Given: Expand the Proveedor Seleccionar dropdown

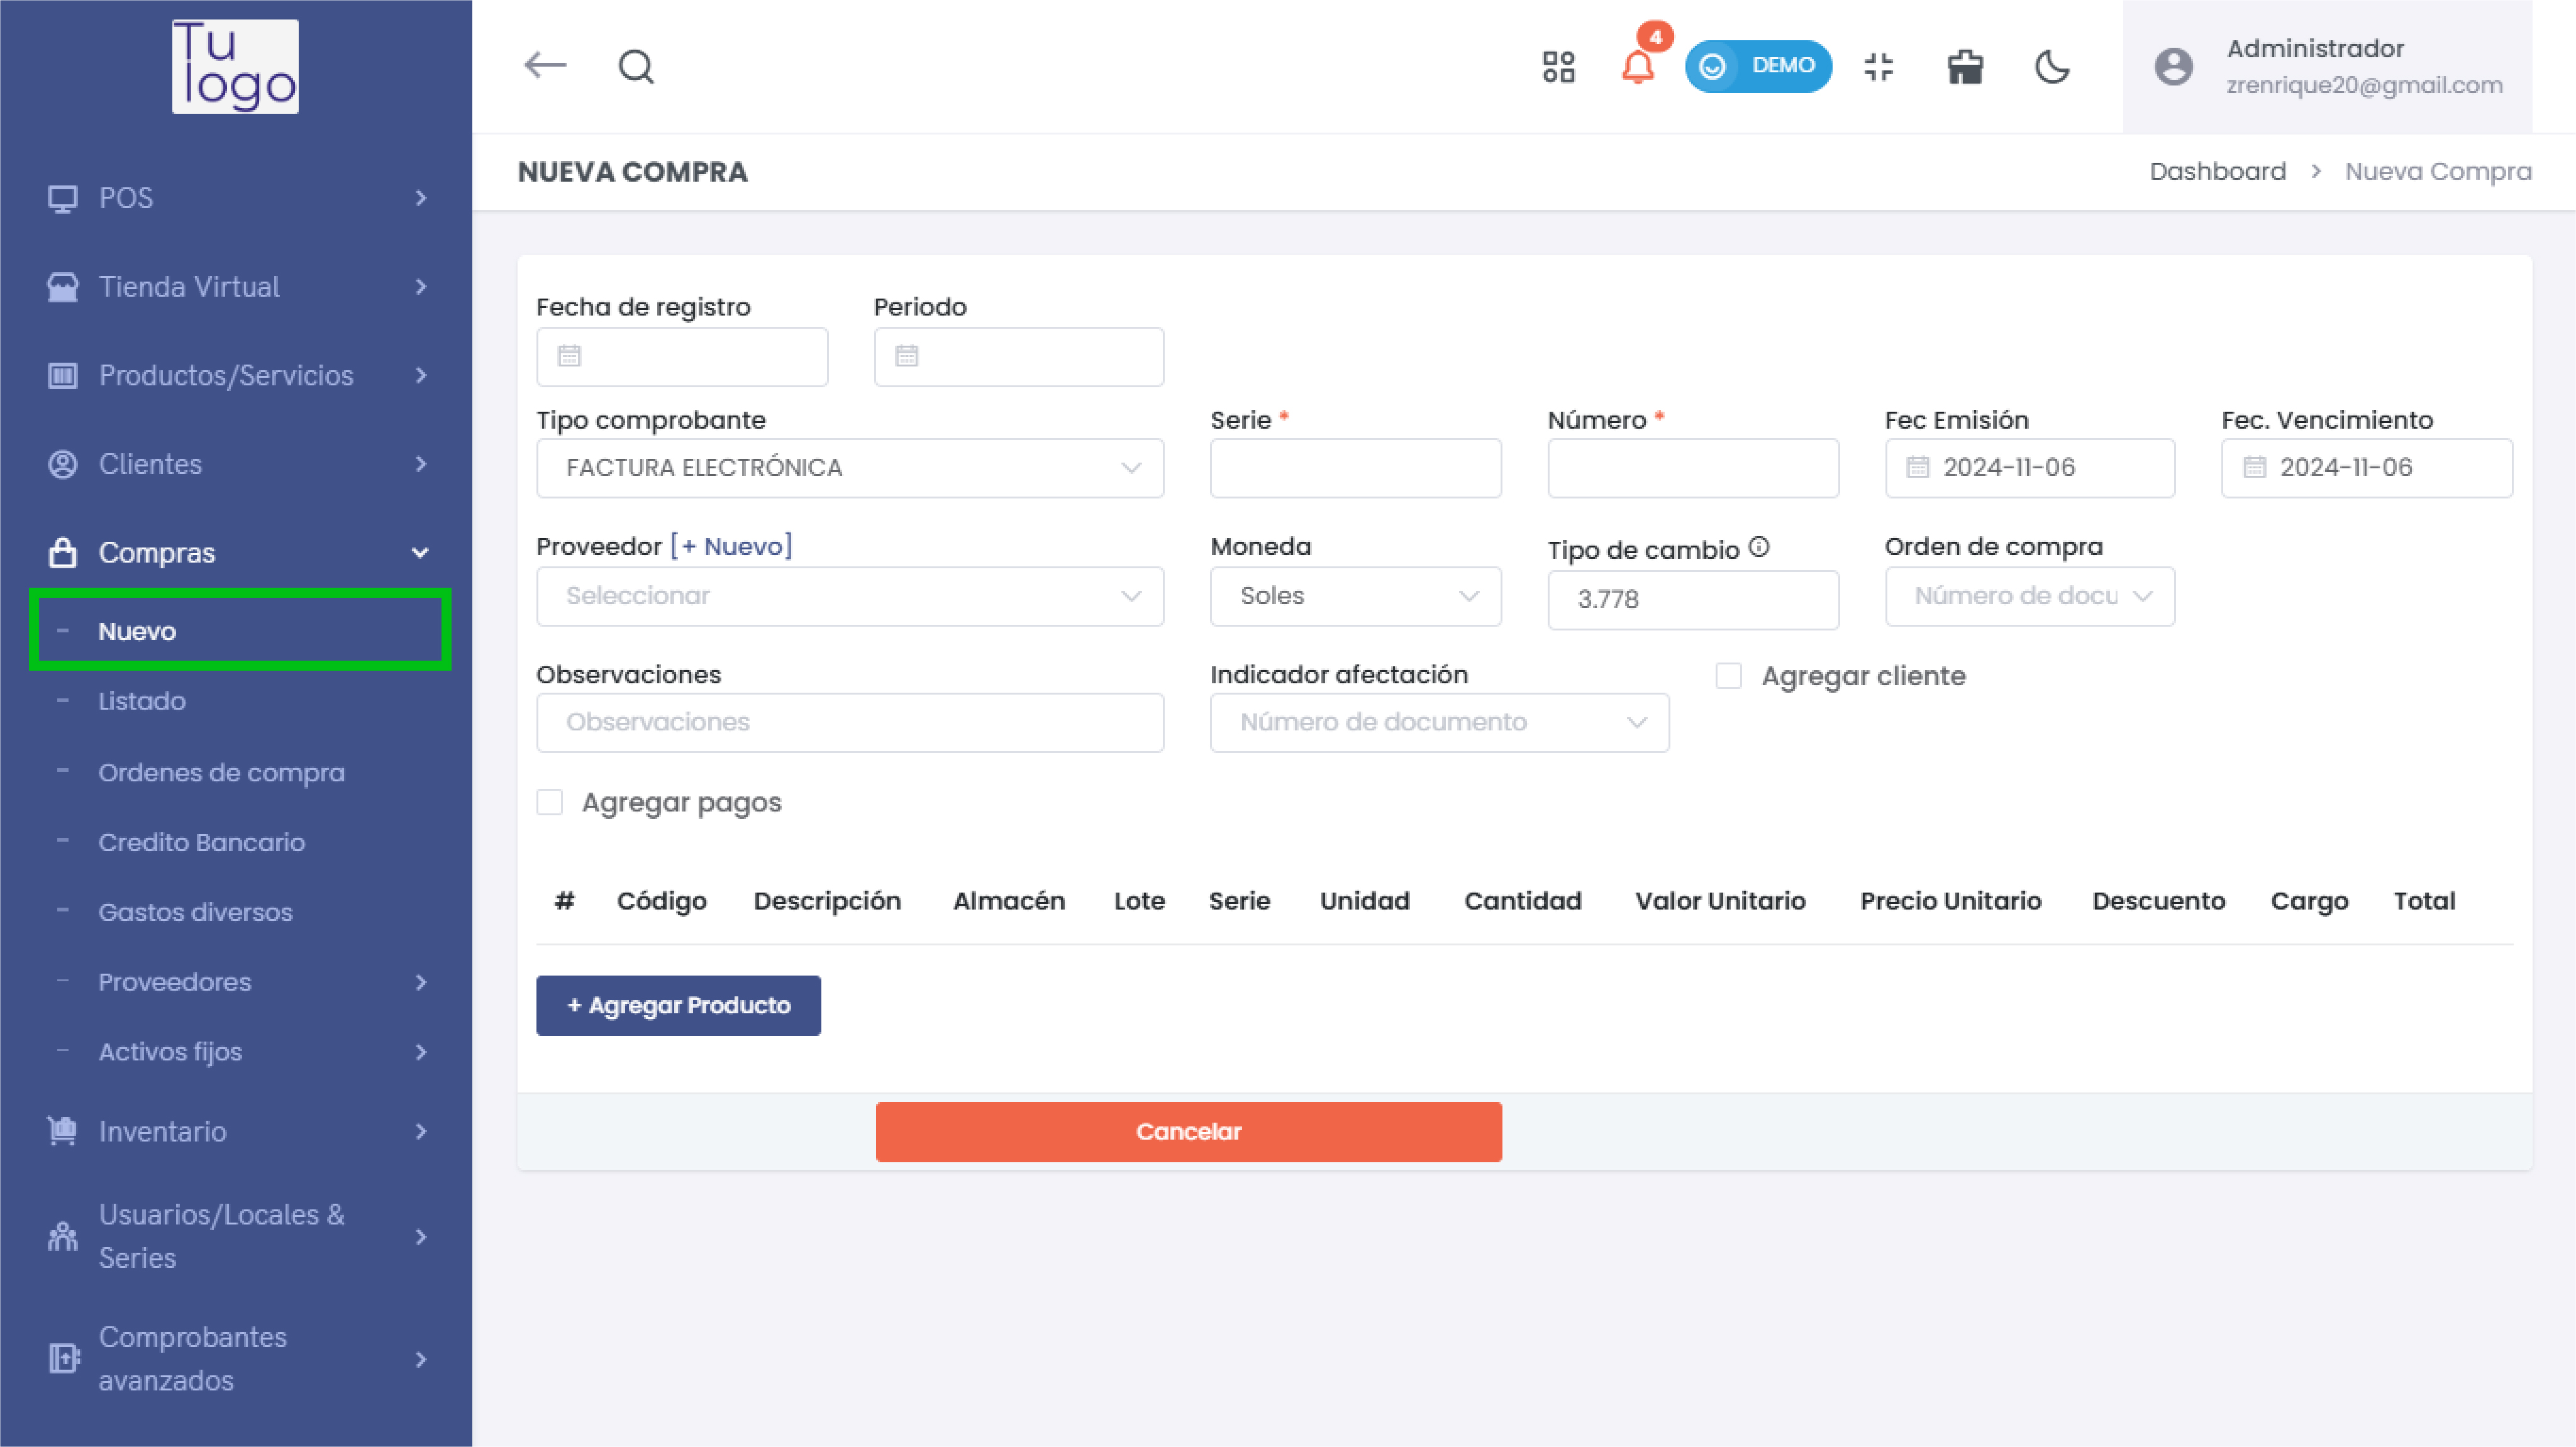Looking at the screenshot, I should pos(850,597).
